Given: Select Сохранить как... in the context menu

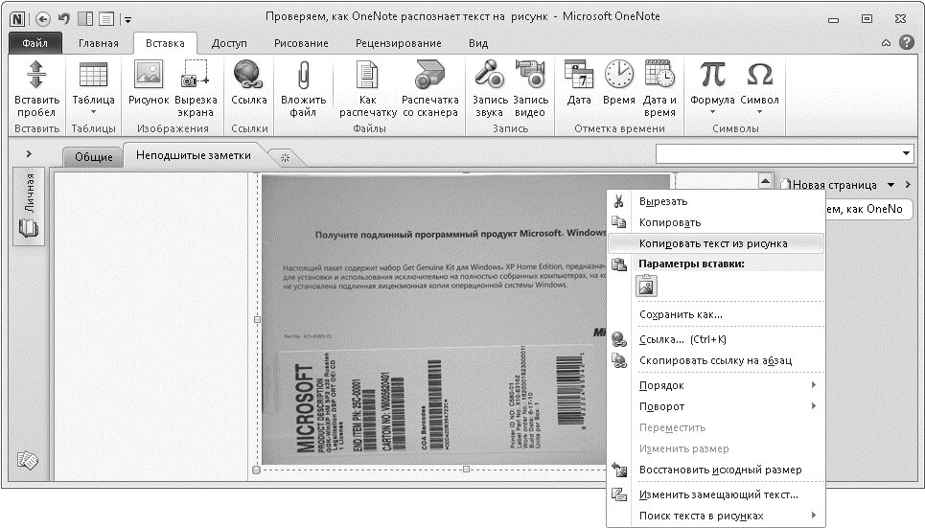Looking at the screenshot, I should 681,314.
